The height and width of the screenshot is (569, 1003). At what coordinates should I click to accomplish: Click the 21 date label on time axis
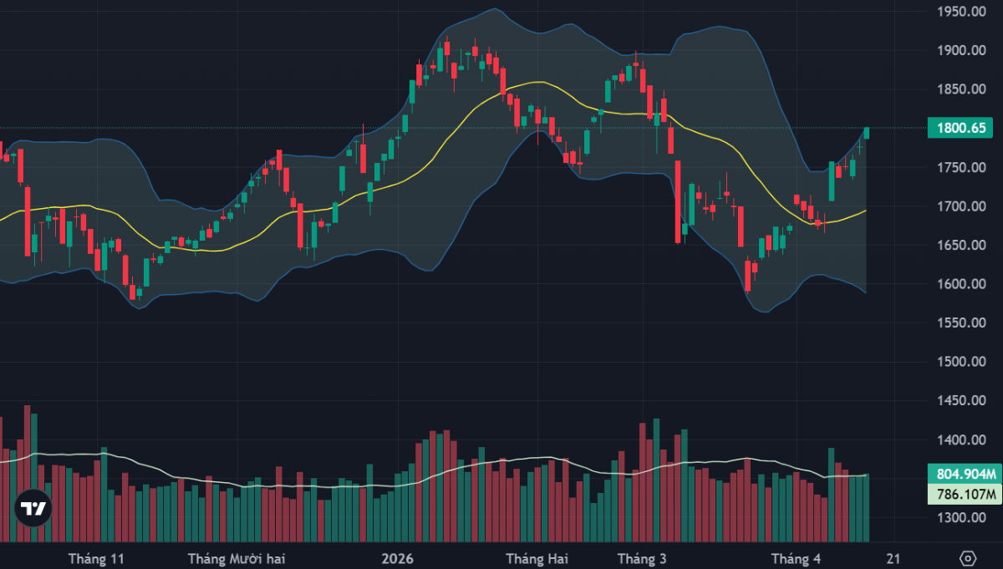pyautogui.click(x=894, y=558)
